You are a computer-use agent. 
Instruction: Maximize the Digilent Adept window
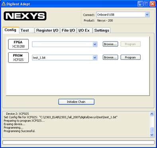coord(146,4)
